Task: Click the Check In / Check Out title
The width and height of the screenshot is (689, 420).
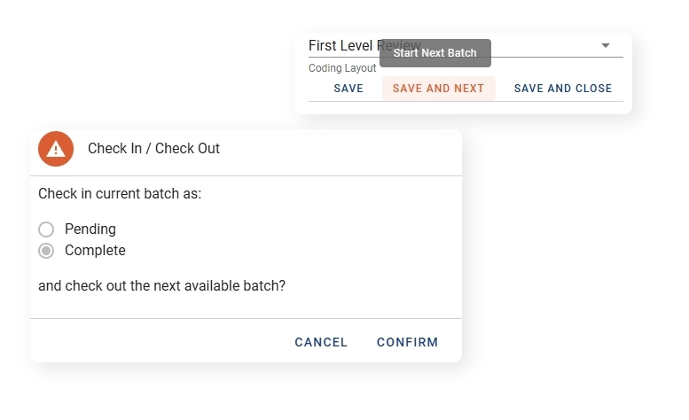Action: (x=153, y=148)
